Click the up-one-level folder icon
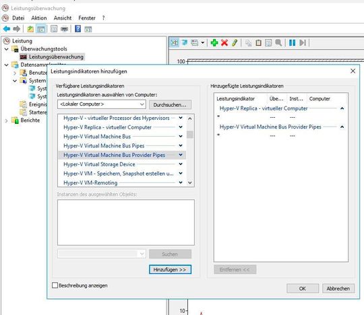Viewport: 364px width, 315px height. click(30, 29)
